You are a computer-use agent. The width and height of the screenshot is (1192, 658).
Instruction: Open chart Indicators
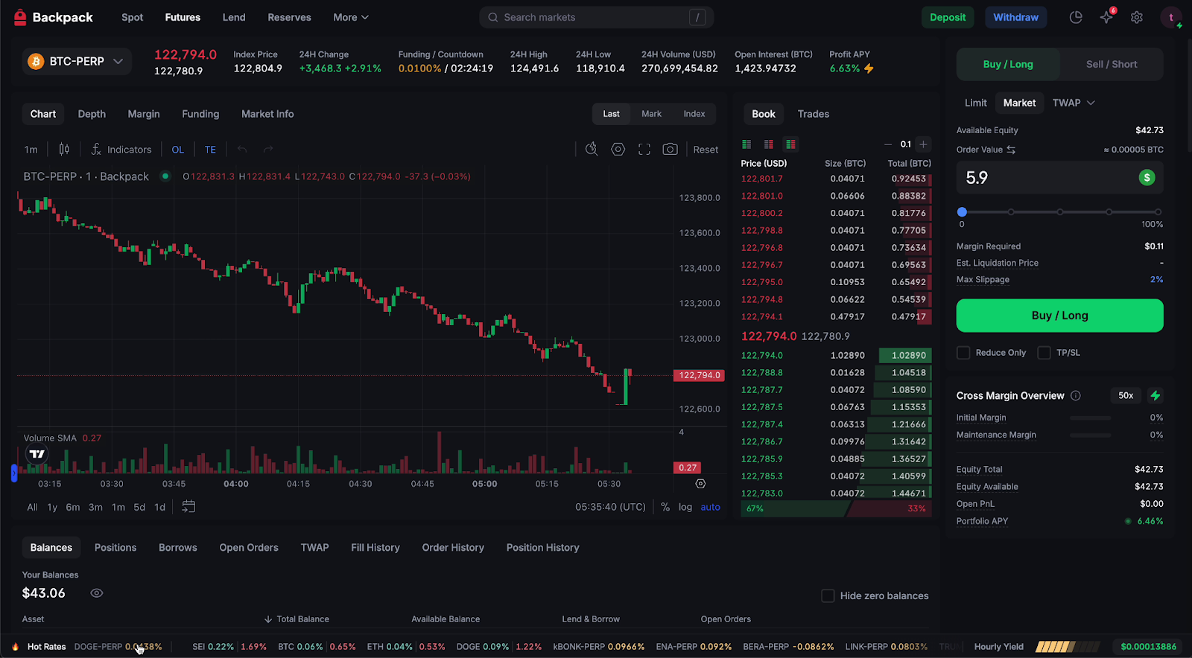coord(121,150)
